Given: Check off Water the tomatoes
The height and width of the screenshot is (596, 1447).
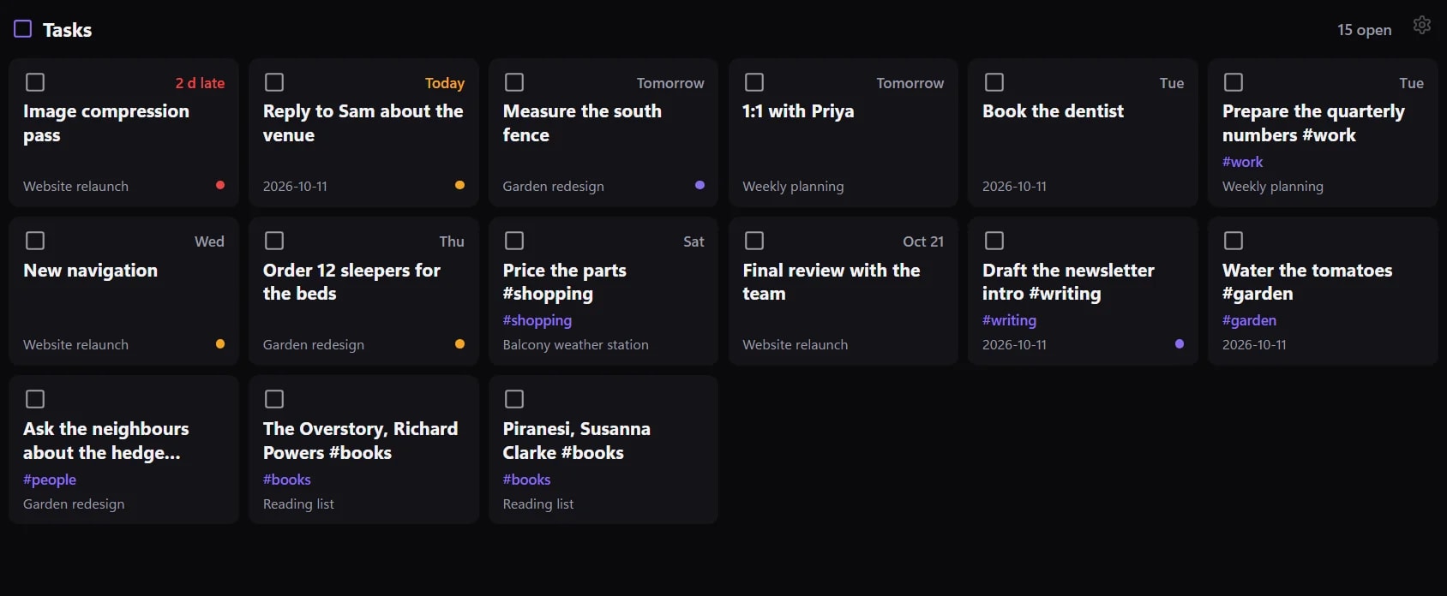Looking at the screenshot, I should [x=1234, y=241].
